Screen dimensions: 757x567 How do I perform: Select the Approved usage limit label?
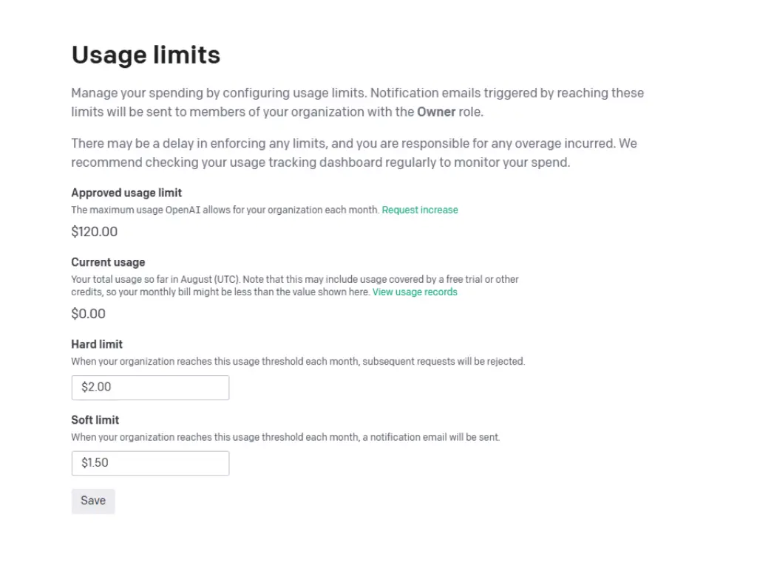126,193
